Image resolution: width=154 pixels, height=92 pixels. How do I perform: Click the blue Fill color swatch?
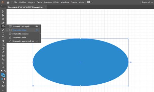point(2,74)
